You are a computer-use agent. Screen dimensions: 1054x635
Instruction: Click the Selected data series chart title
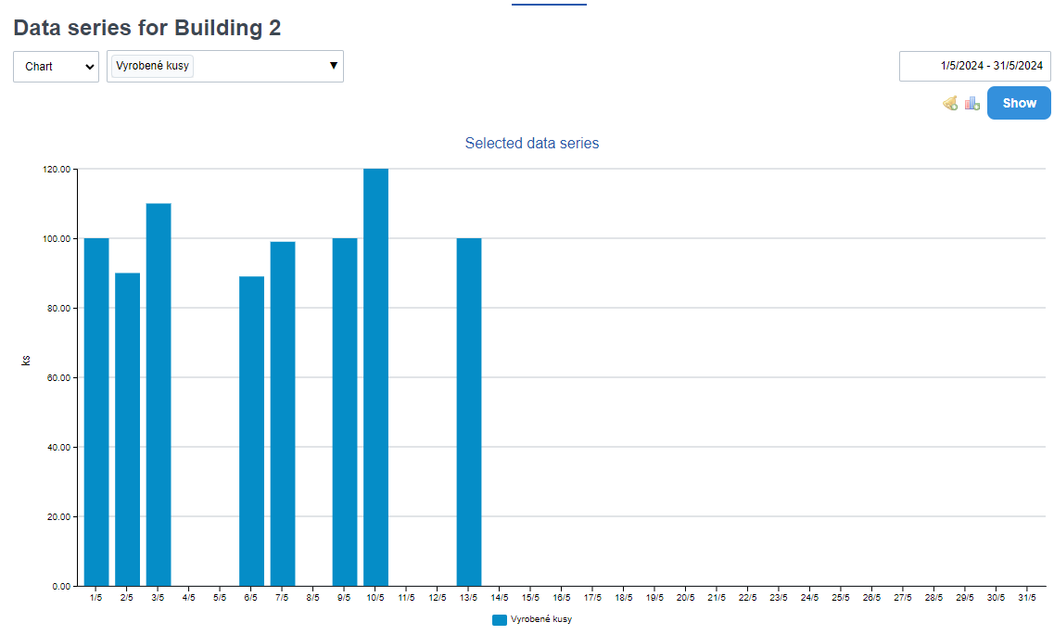tap(532, 144)
